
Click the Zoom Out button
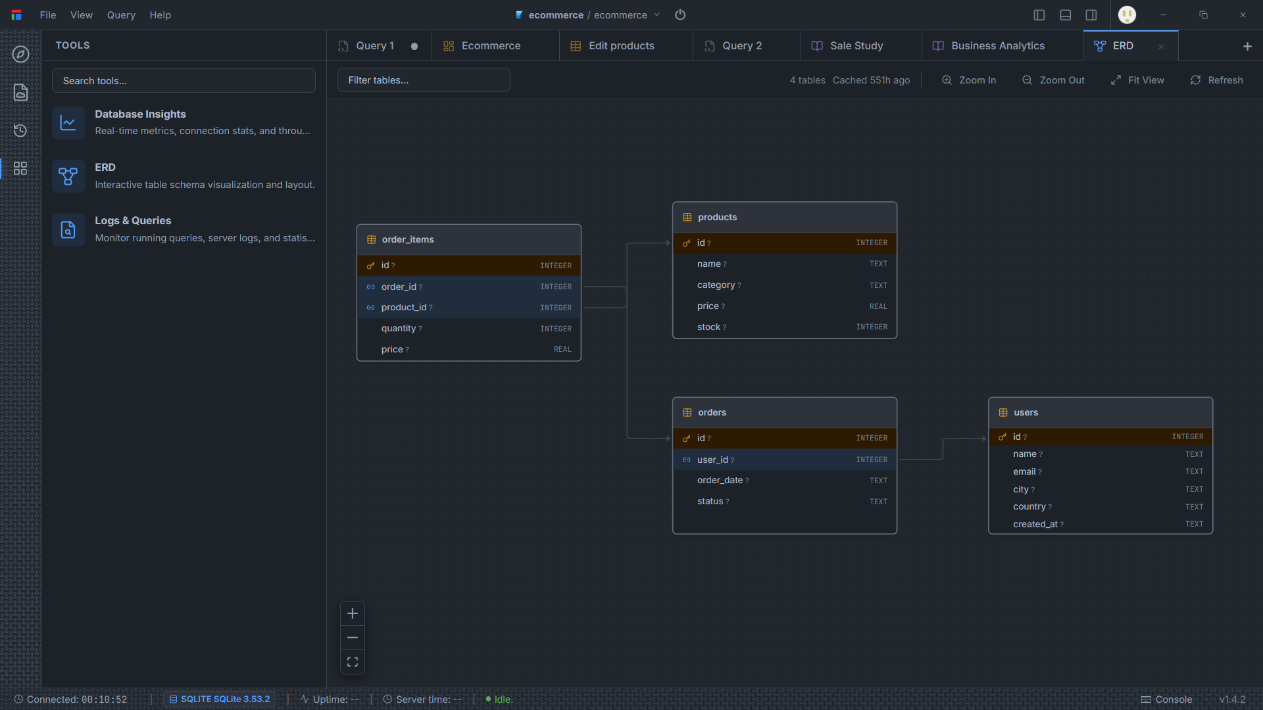pyautogui.click(x=1053, y=80)
